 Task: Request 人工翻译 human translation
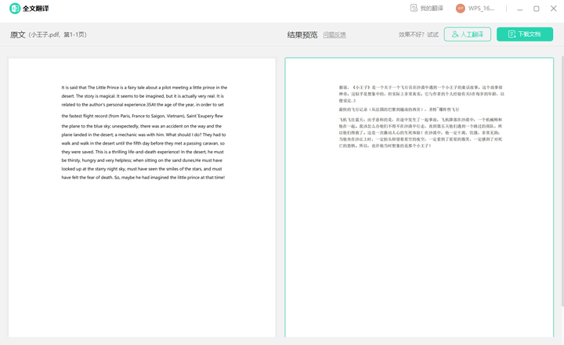click(467, 34)
